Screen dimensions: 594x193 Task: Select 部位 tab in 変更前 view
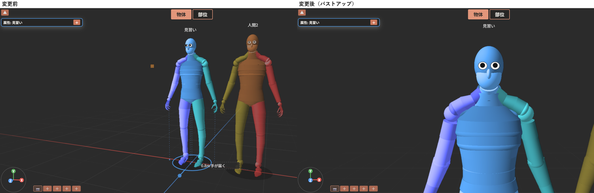pyautogui.click(x=203, y=15)
